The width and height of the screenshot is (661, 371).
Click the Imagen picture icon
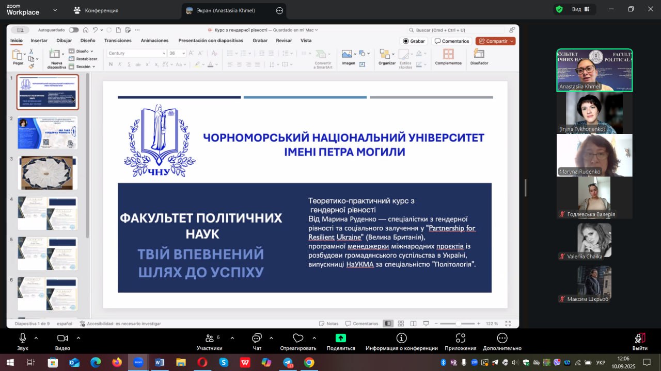point(347,54)
